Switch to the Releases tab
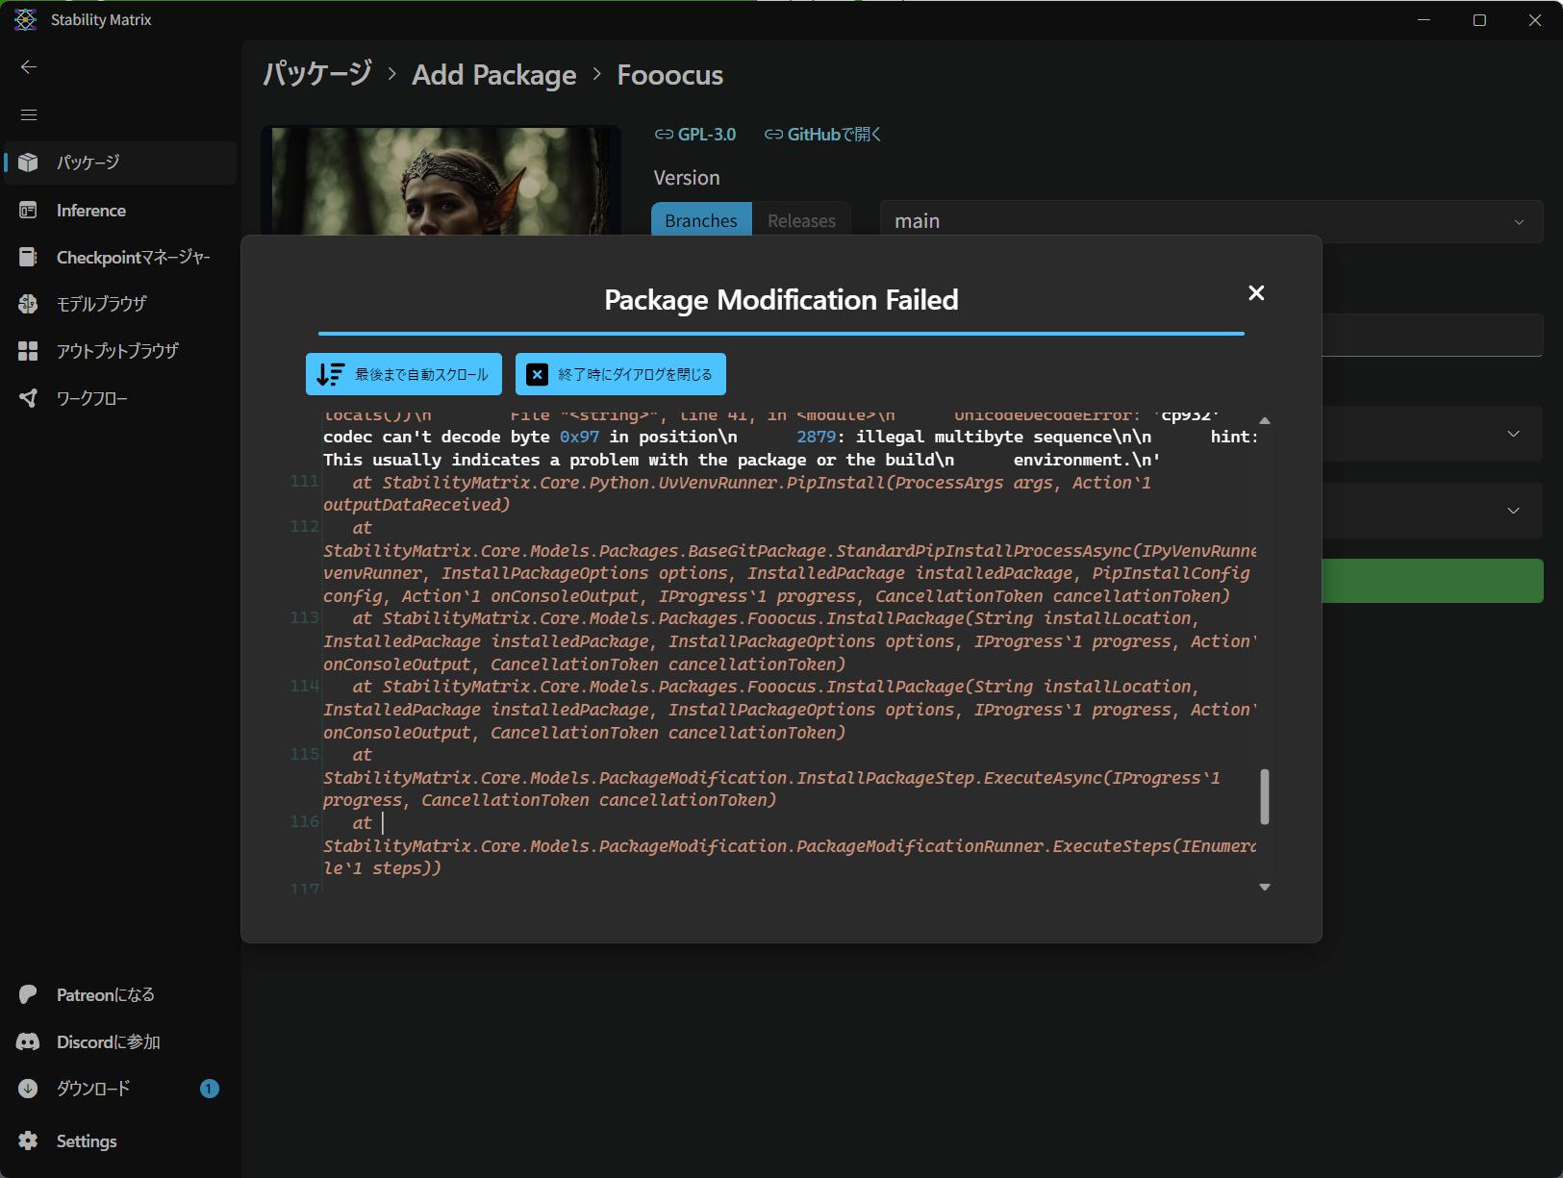The width and height of the screenshot is (1563, 1178). [x=801, y=221]
